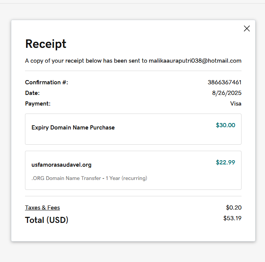Click the Receipt heading

click(x=46, y=44)
